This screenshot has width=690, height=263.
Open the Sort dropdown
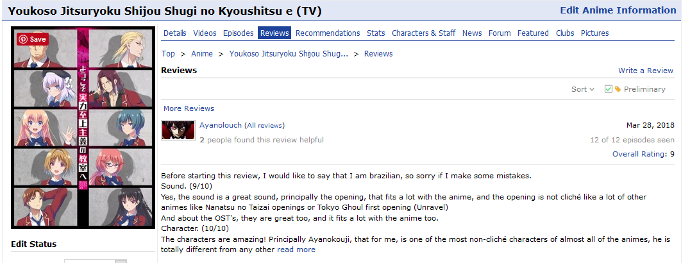[582, 89]
